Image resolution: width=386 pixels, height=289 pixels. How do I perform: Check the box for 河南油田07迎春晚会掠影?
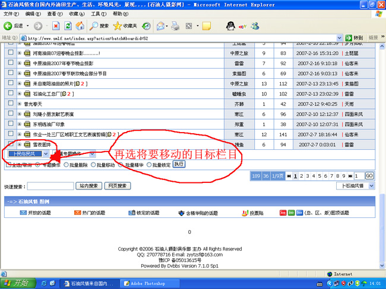pyautogui.click(x=11, y=52)
